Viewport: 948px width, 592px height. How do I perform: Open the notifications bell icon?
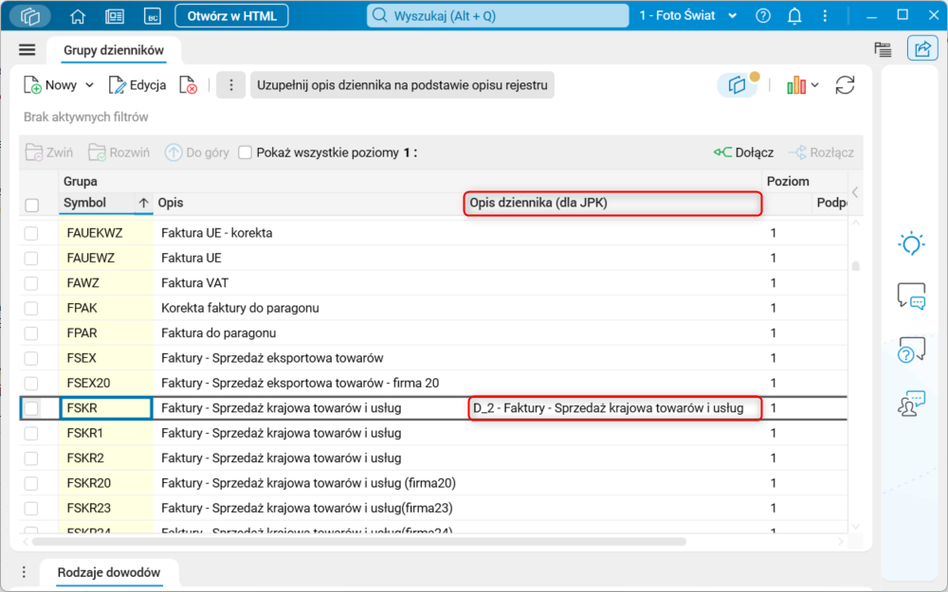pos(794,16)
